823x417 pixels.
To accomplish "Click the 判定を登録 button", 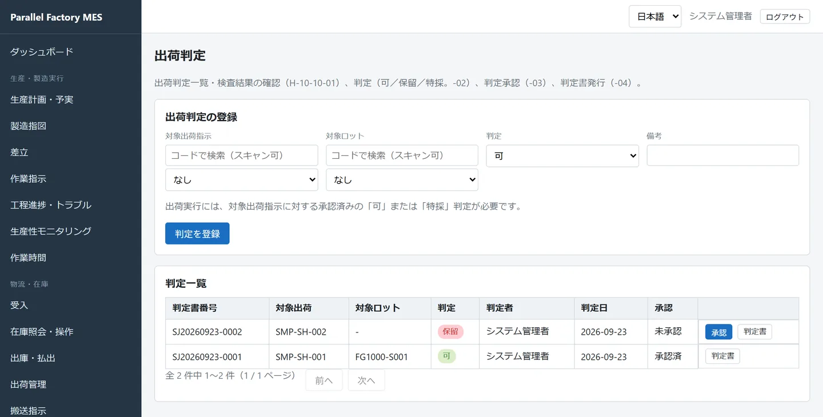I will click(x=197, y=234).
